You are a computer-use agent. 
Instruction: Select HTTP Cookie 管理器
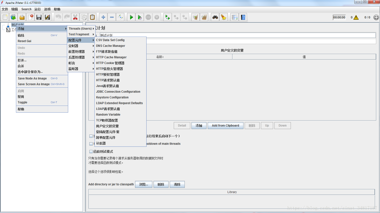tap(121, 63)
